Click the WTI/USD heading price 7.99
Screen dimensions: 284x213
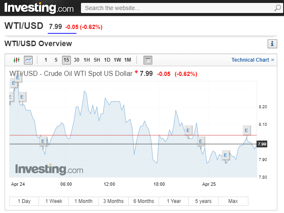tap(55, 27)
